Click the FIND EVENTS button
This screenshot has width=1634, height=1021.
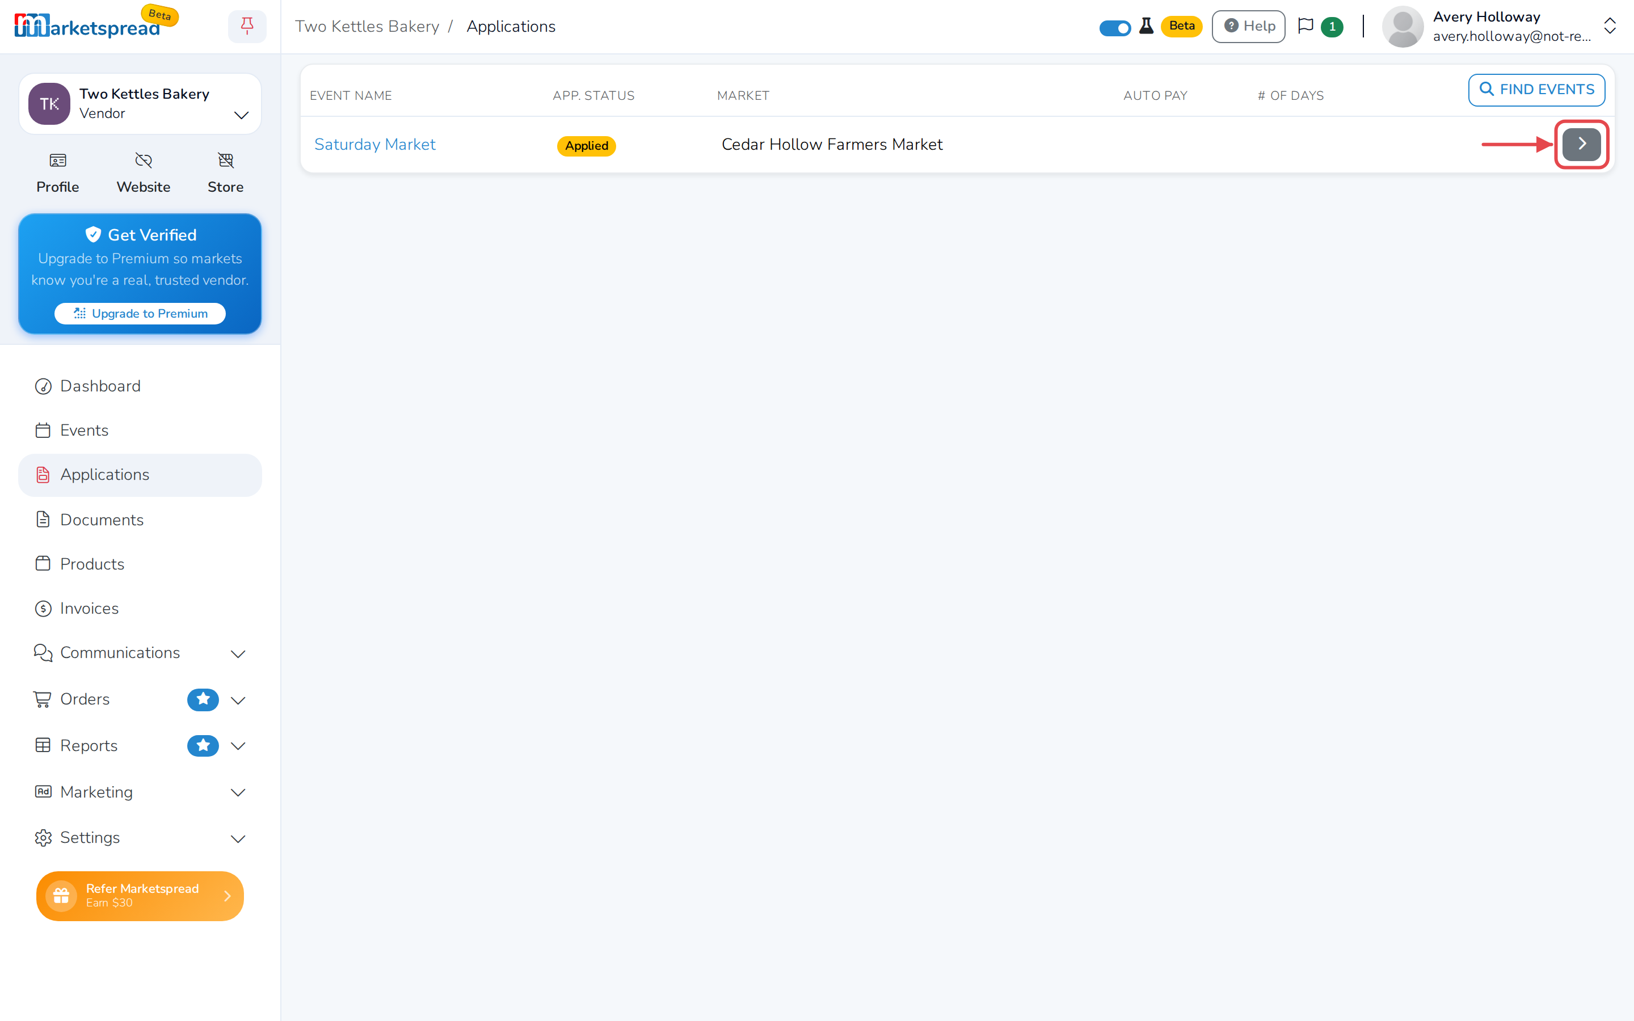tap(1536, 90)
